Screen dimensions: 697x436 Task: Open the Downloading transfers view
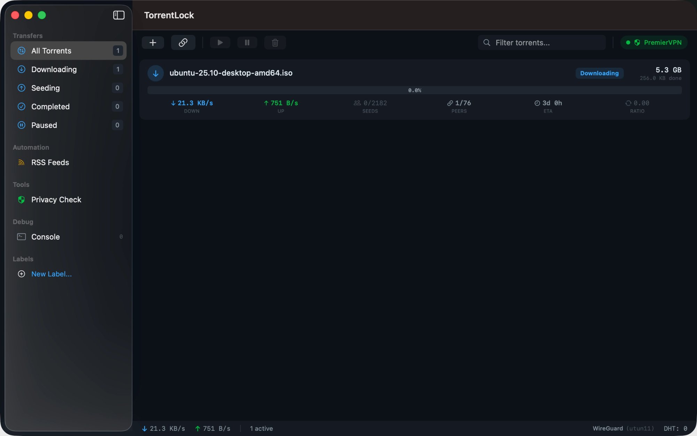coord(54,69)
